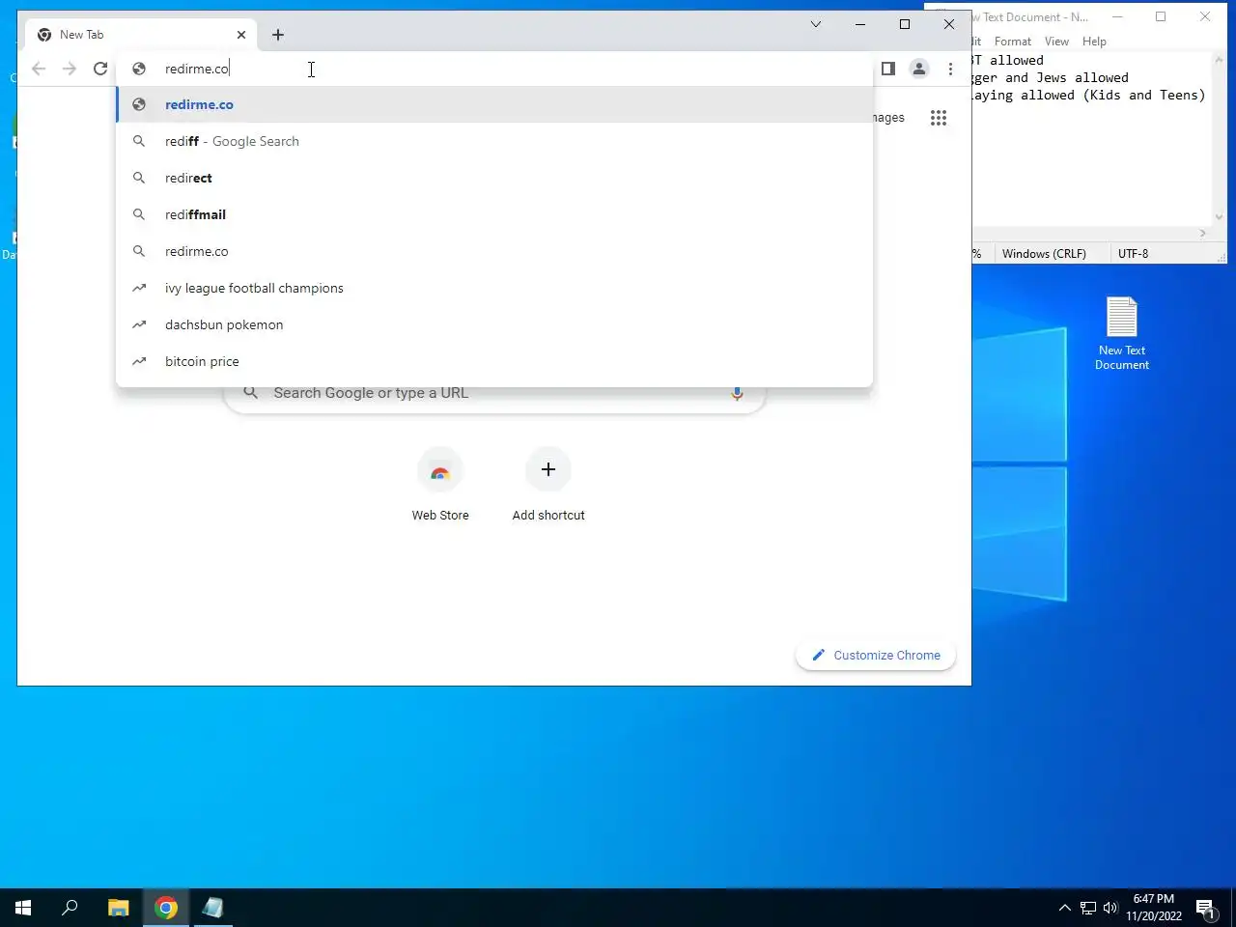
Task: Click the Notepad taskbar icon
Action: [213, 908]
